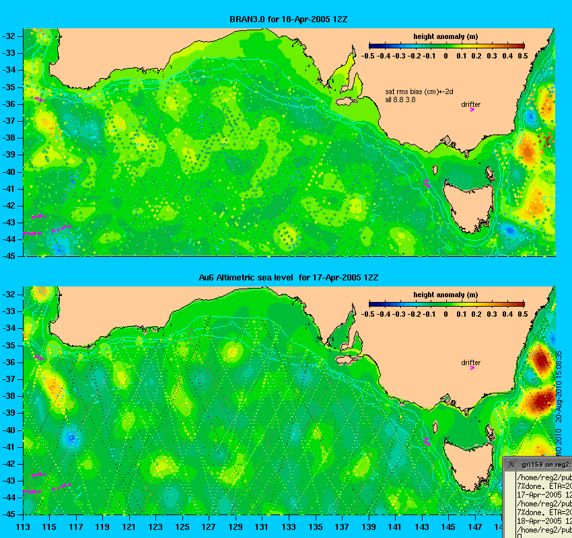Screen dimensions: 572x538
Task: Click latitude label -38 on the Au6 Altimetric map
Action: [9, 396]
